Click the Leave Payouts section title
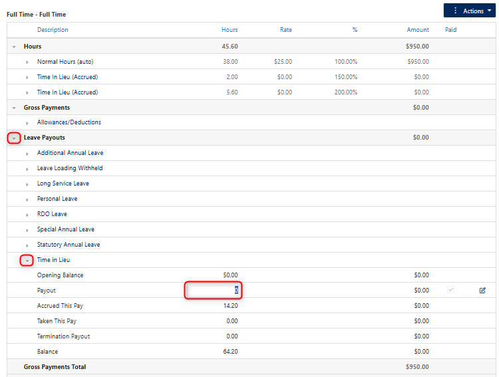 [44, 138]
